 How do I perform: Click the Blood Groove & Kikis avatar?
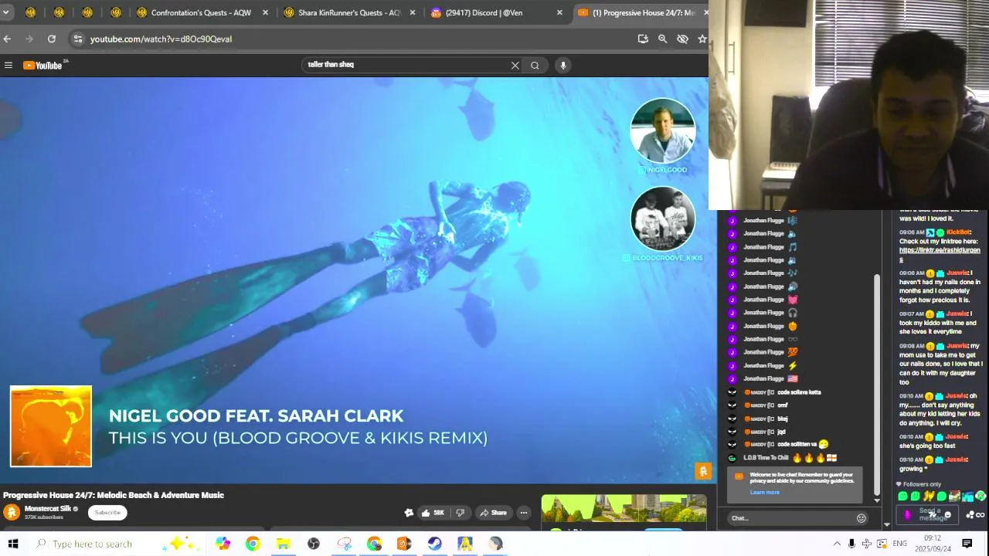click(x=663, y=219)
